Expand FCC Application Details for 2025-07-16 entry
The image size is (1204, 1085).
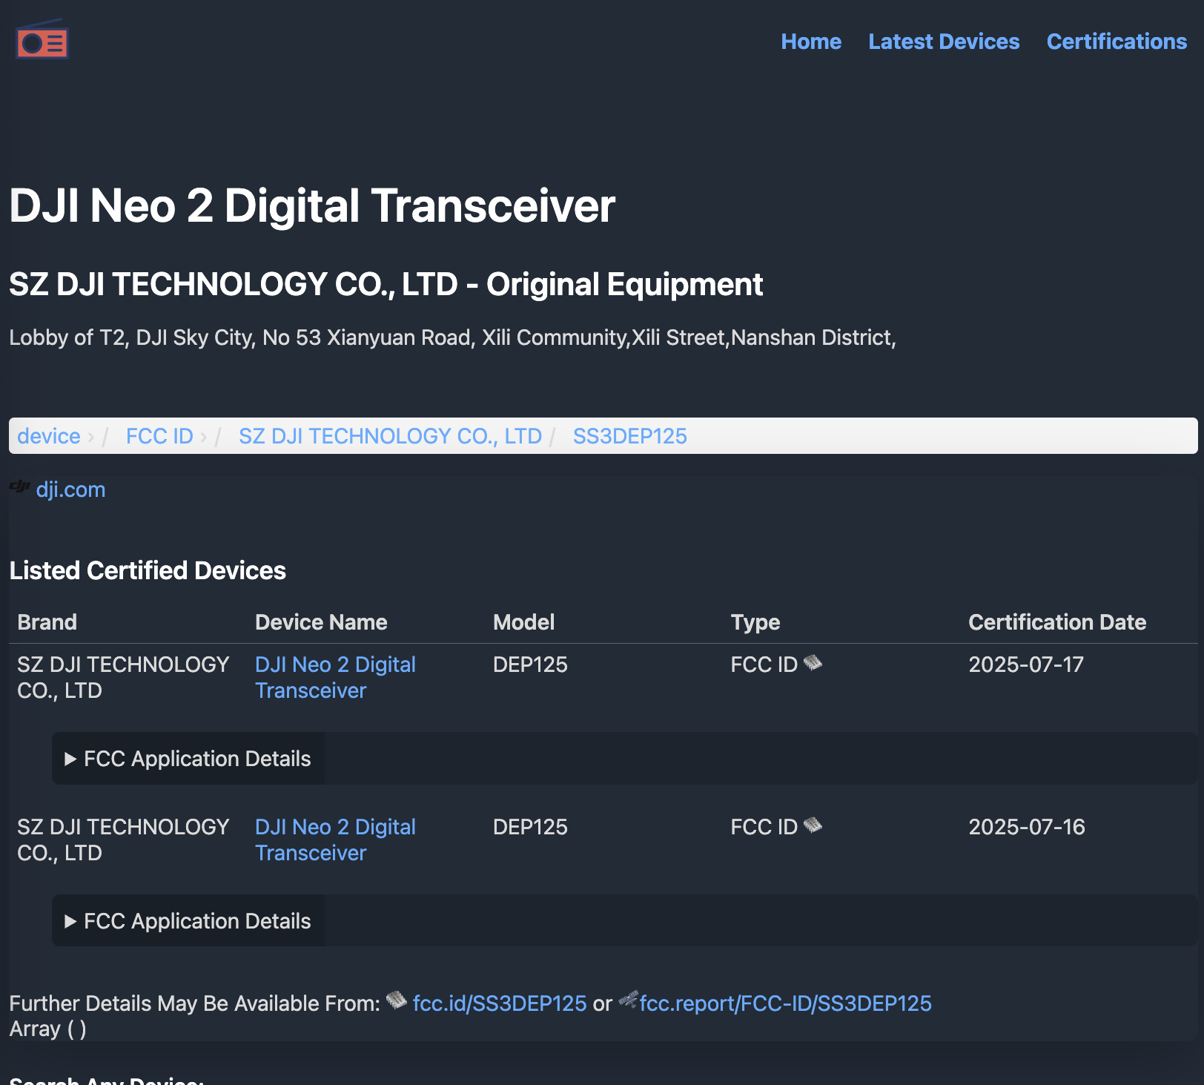[x=188, y=921]
